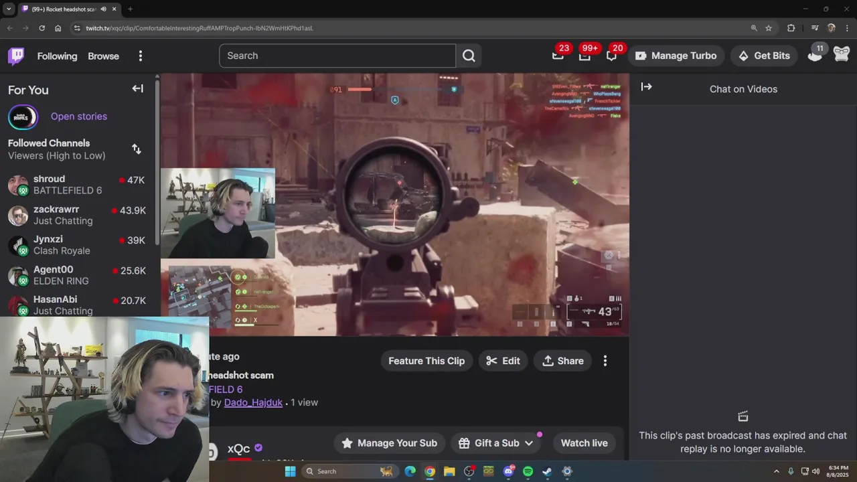Open Gift a Sub dropdown

pyautogui.click(x=496, y=443)
